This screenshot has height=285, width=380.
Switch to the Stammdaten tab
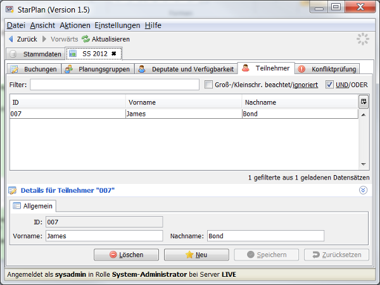(x=35, y=54)
